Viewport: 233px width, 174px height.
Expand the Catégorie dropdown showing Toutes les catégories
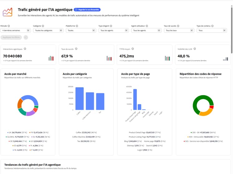pos(48,30)
